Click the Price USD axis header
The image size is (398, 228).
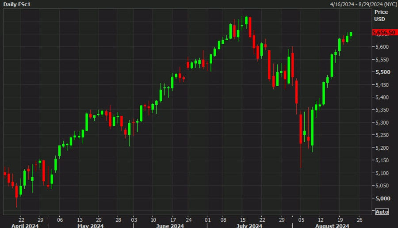(381, 15)
